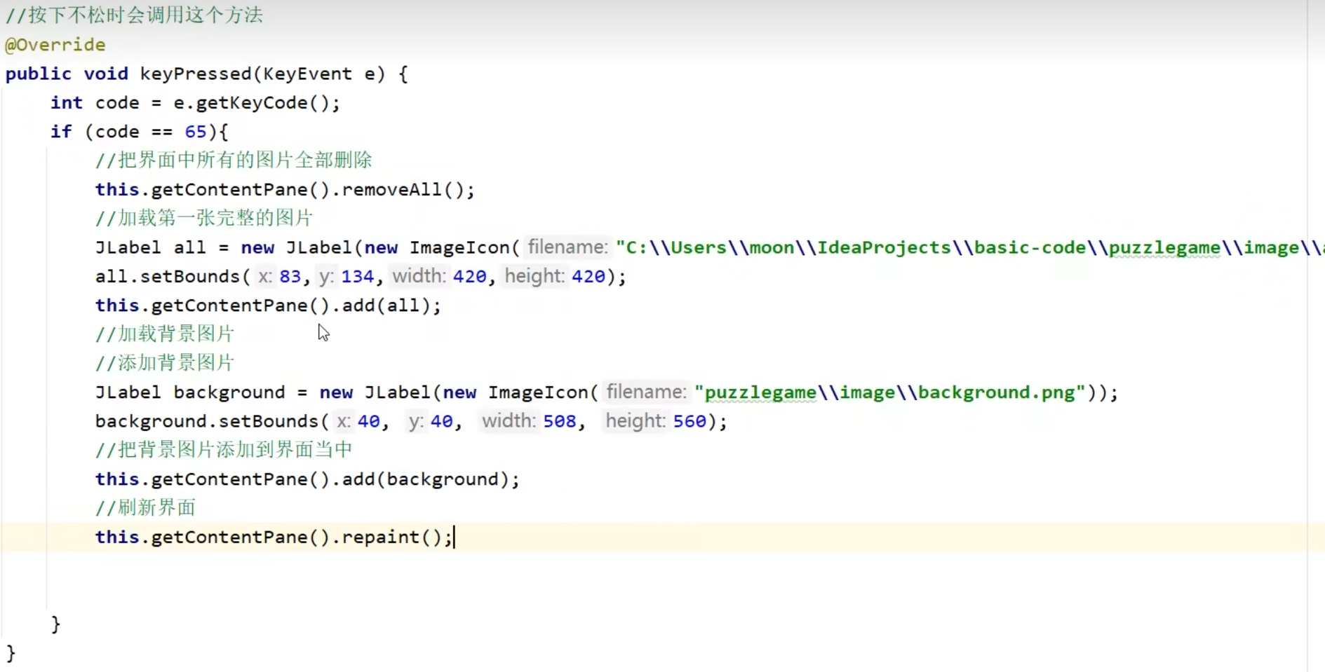1325x672 pixels.
Task: Click the height hint in all.setBounds
Action: pos(534,277)
